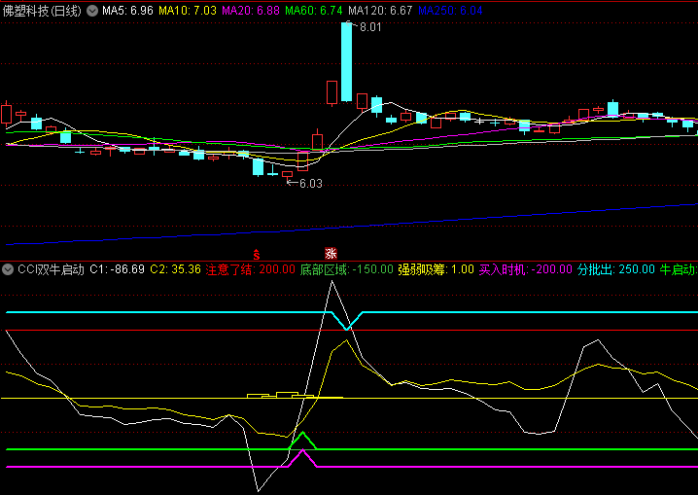Select the tall cyan candlestick at the peak
The width and height of the screenshot is (698, 495).
346,60
